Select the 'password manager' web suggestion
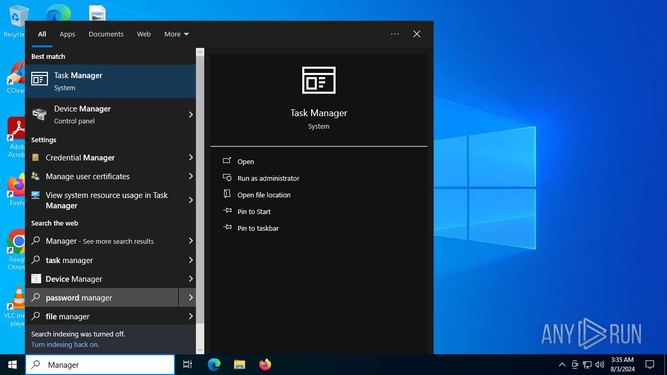The image size is (667, 375). (x=102, y=297)
